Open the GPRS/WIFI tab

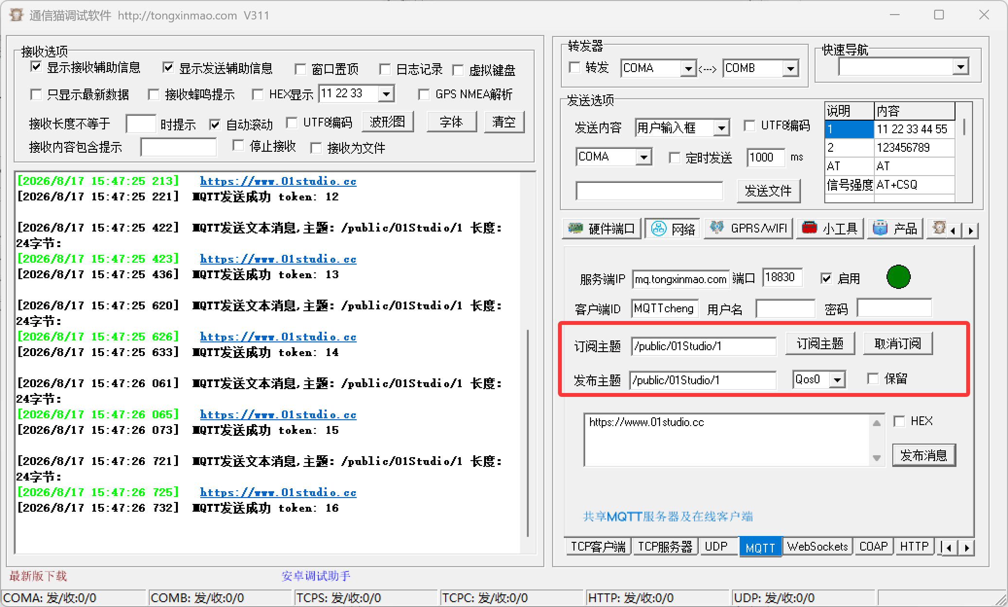[x=749, y=229]
